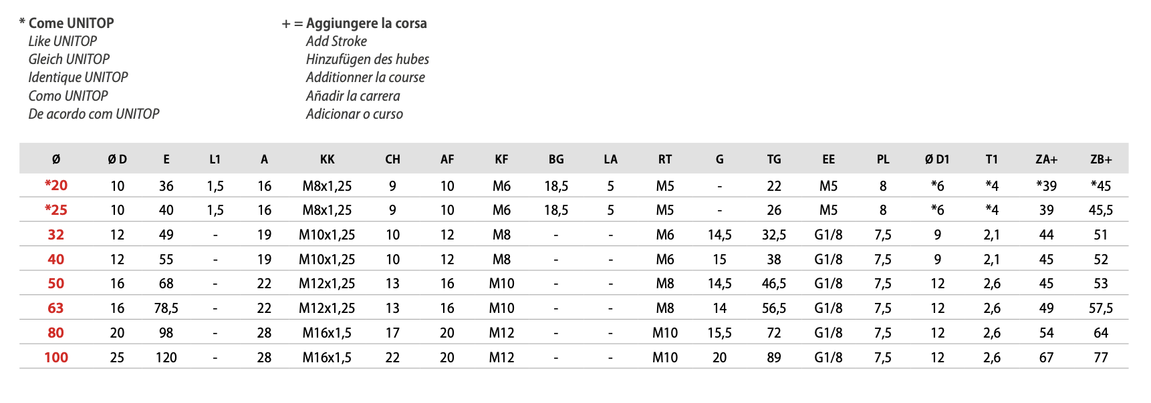Select the 46,5 value in row 50
Screen dimensions: 1151x403
pos(774,284)
